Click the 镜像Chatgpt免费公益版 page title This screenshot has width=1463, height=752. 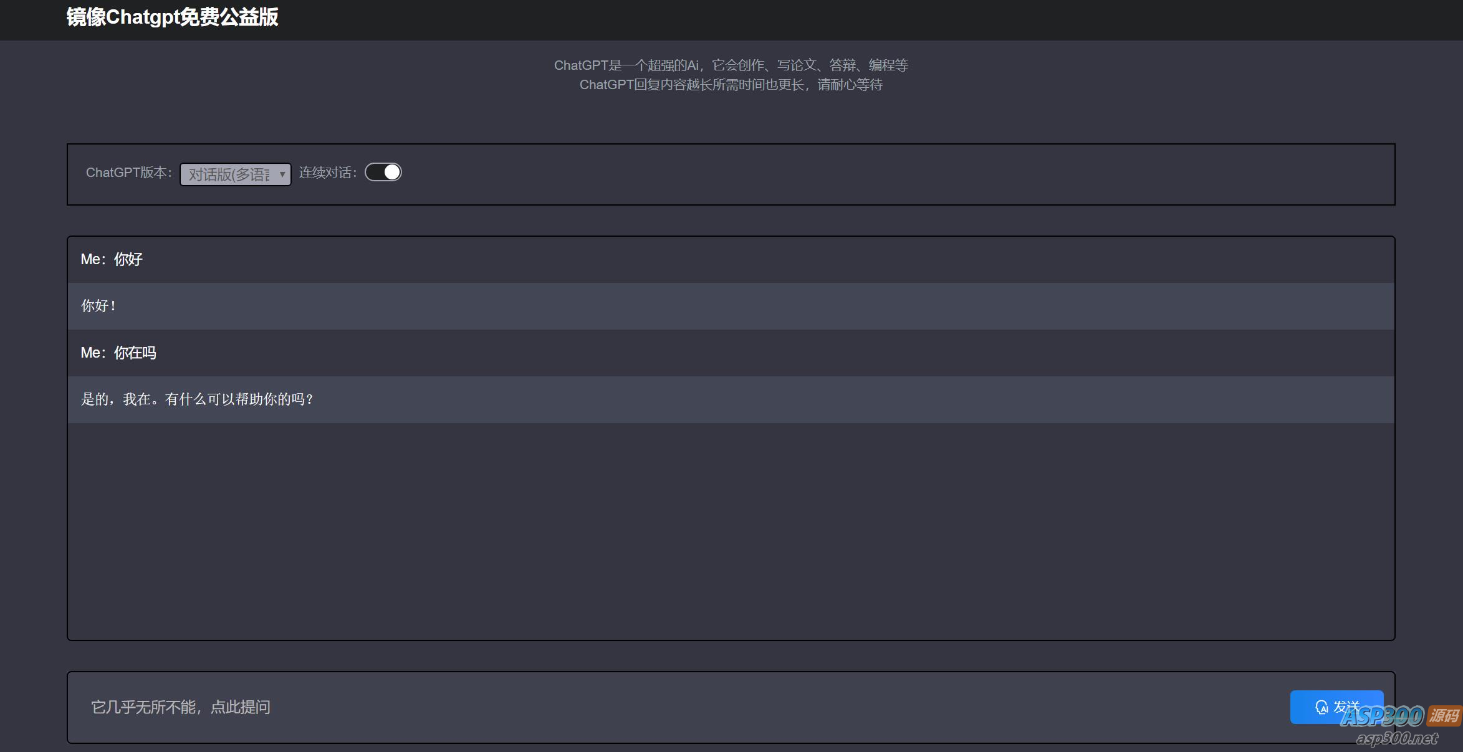pos(172,17)
